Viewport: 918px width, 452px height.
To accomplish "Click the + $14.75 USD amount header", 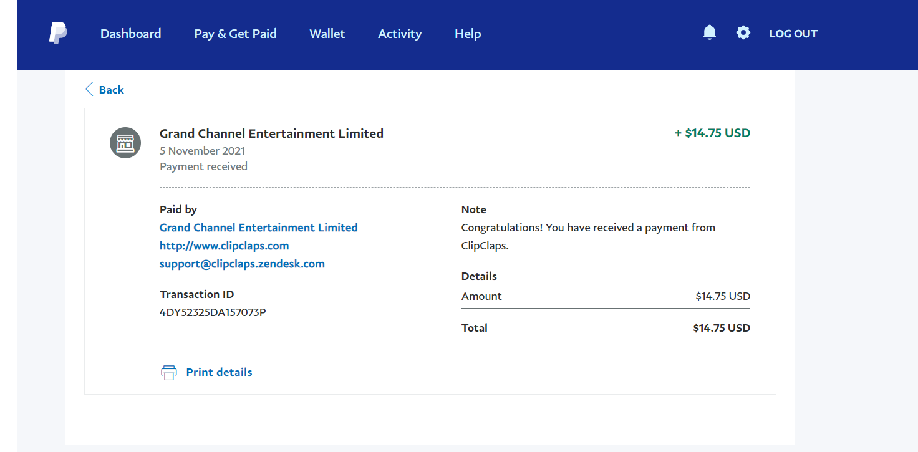I will (712, 133).
